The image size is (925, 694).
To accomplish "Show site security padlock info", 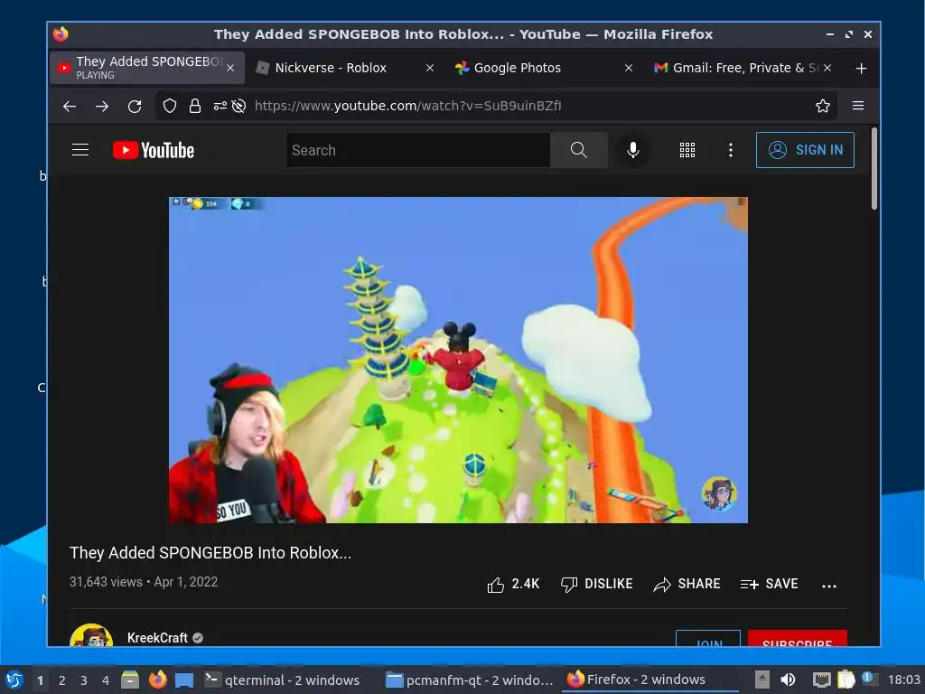I will tap(195, 107).
